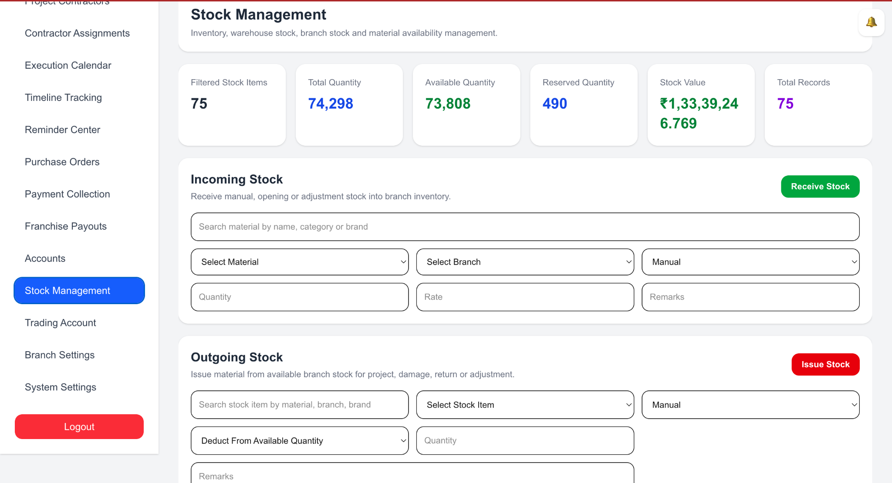
Task: Select Stock Management sidebar item
Action: (79, 291)
